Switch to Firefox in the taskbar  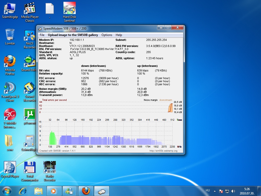[86, 191]
